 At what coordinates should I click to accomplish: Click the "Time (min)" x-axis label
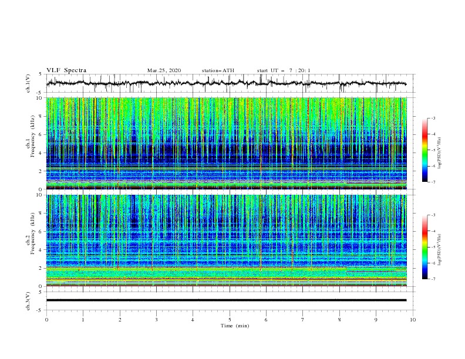pos(235,326)
